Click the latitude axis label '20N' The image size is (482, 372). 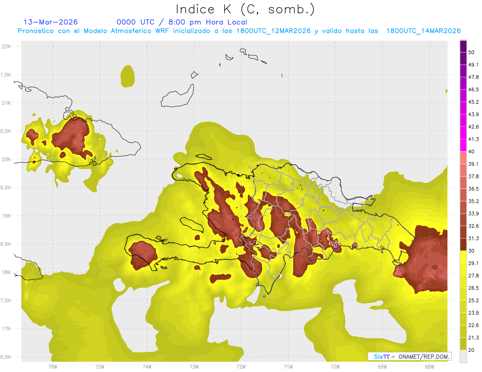(x=6, y=159)
